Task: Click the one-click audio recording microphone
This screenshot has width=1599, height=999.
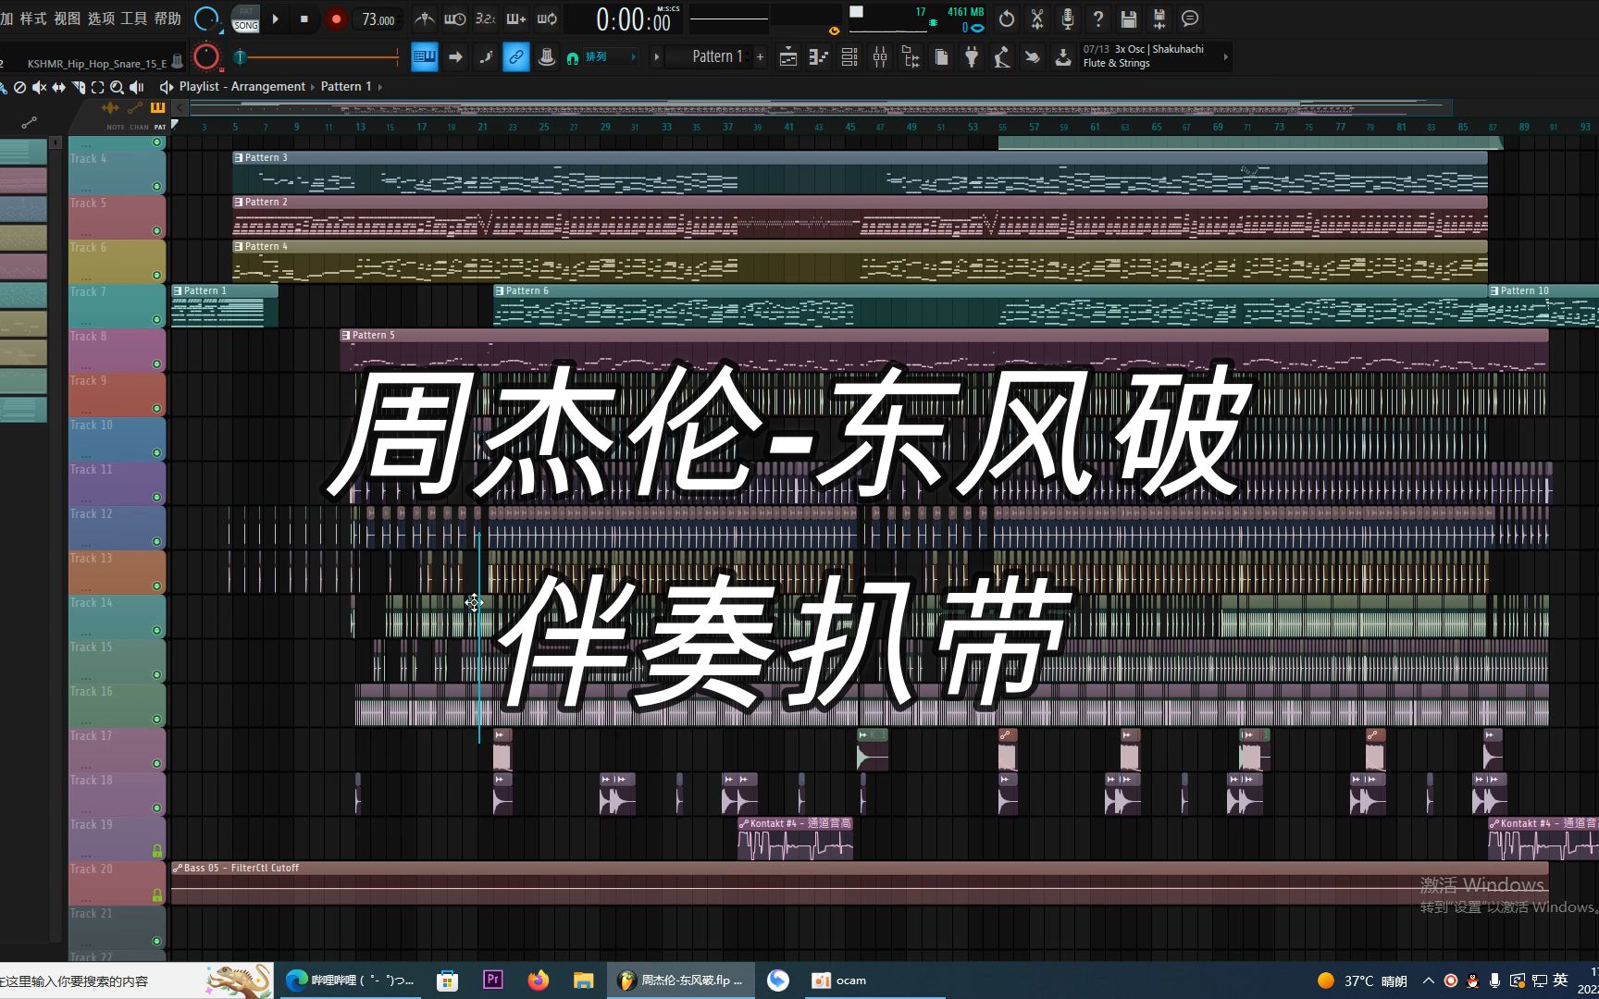Action: coord(1068,18)
